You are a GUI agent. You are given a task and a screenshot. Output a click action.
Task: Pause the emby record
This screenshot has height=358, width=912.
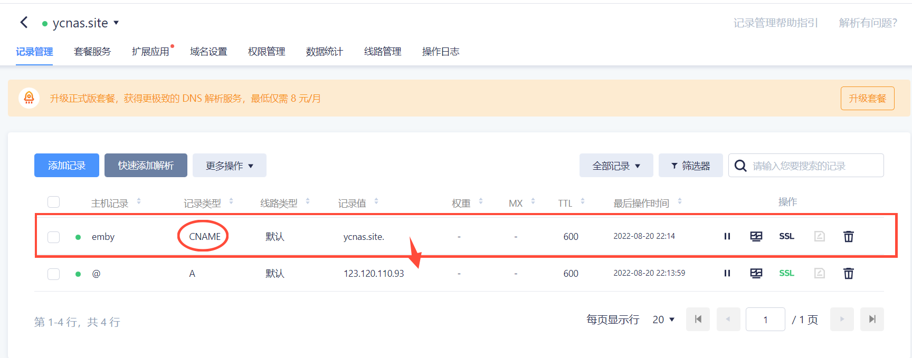pyautogui.click(x=727, y=236)
